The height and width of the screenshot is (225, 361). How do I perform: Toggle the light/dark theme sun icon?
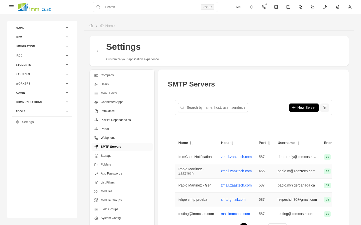pos(251,7)
